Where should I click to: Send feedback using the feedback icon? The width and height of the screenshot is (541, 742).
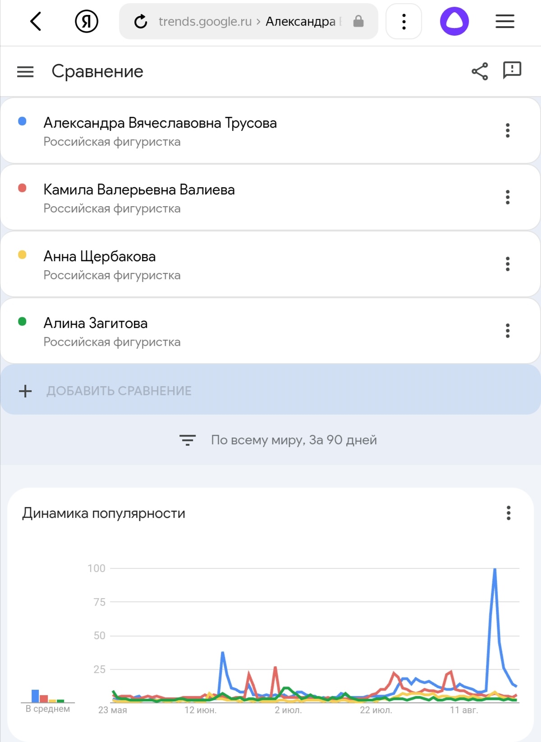[512, 70]
